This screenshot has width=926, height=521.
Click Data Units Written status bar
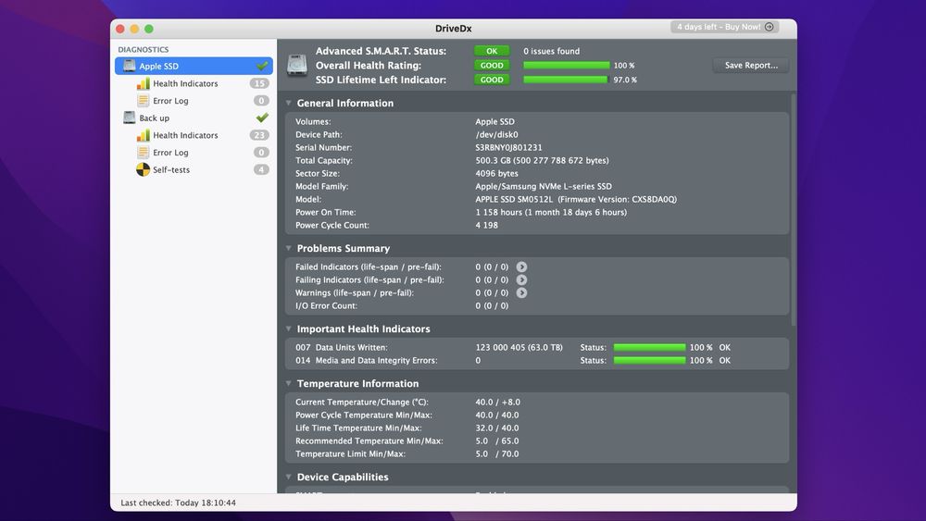650,348
